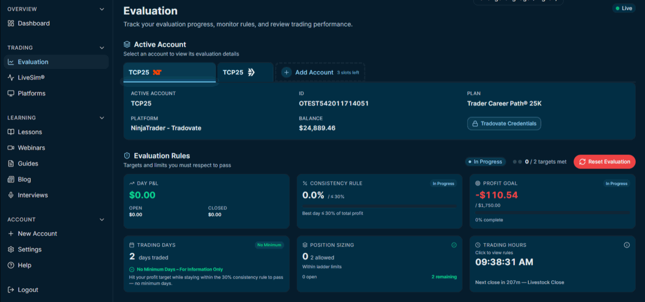Click the Reset Evaluation button
Screen dimensions: 645x302
(x=604, y=162)
